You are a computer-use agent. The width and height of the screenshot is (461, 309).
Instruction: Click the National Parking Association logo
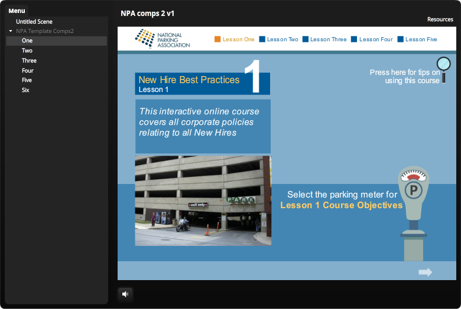tap(163, 39)
